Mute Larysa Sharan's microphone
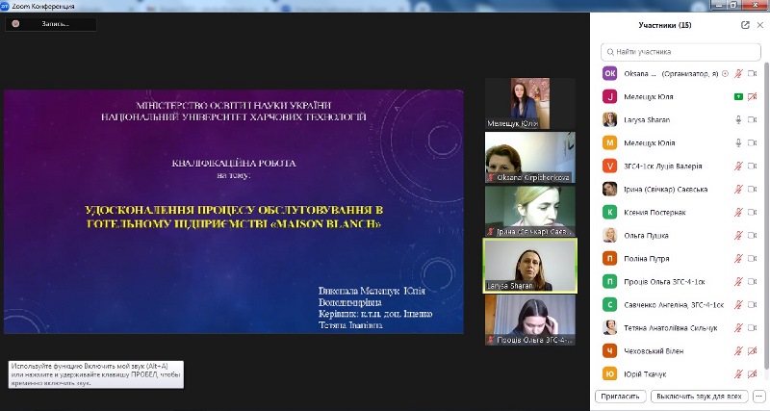 click(738, 119)
